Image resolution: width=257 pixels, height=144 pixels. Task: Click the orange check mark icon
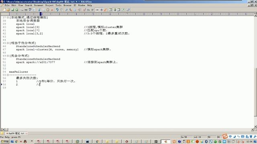point(105,10)
